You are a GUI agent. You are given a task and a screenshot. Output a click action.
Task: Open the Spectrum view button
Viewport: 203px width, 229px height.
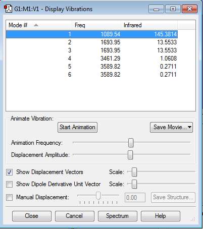(x=118, y=216)
